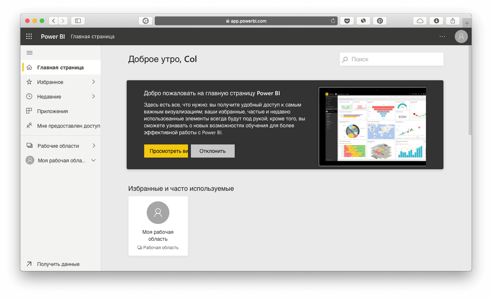Open the Моя рабочая область card
Viewport: 492px width, 298px height.
click(158, 226)
